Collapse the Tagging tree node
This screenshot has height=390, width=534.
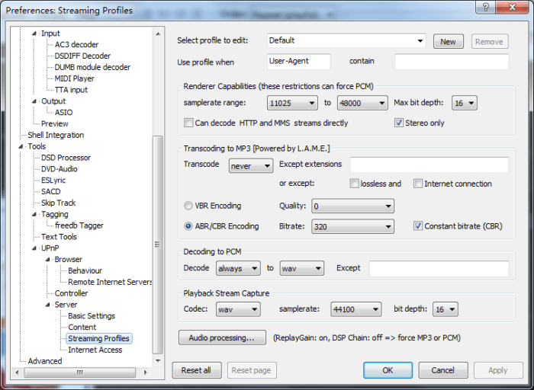(x=34, y=214)
